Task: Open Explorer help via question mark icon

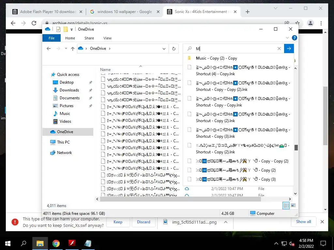Action: [x=295, y=38]
